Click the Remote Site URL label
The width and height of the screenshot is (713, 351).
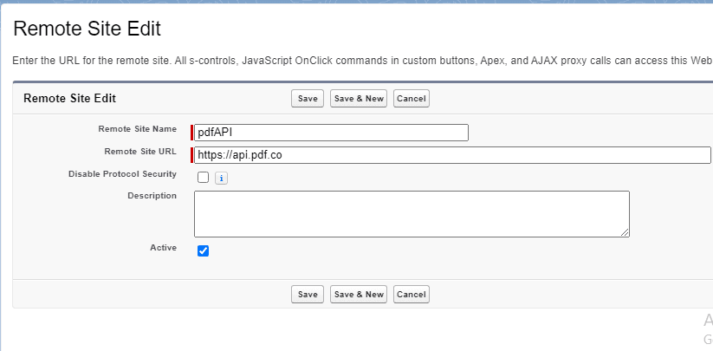pos(140,152)
